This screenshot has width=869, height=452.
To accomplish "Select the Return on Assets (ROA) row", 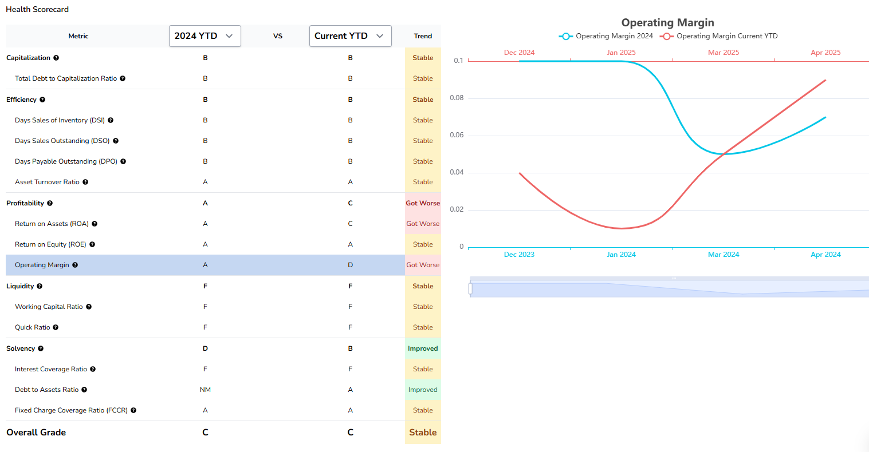I will coord(223,224).
